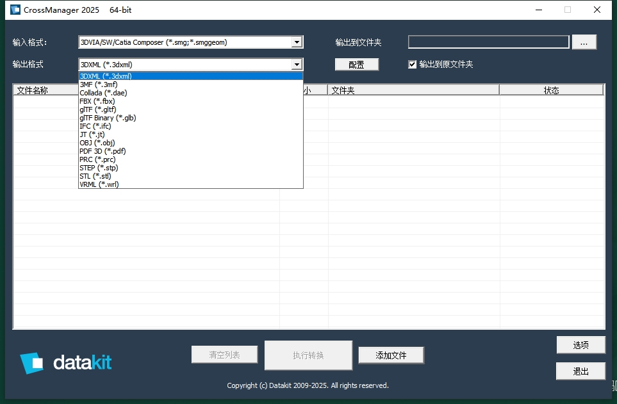The image size is (617, 404).
Task: Click the ... browse folder button
Action: tap(584, 42)
